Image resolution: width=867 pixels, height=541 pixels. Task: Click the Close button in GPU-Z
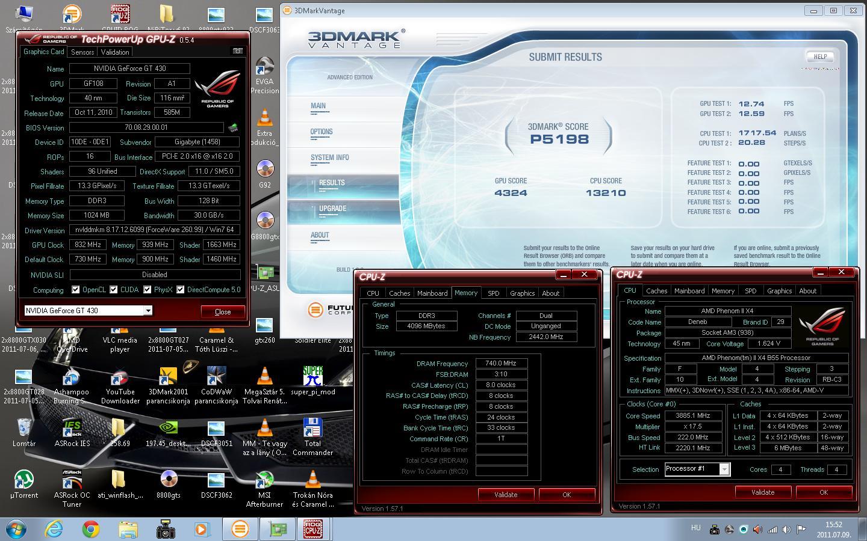click(223, 311)
